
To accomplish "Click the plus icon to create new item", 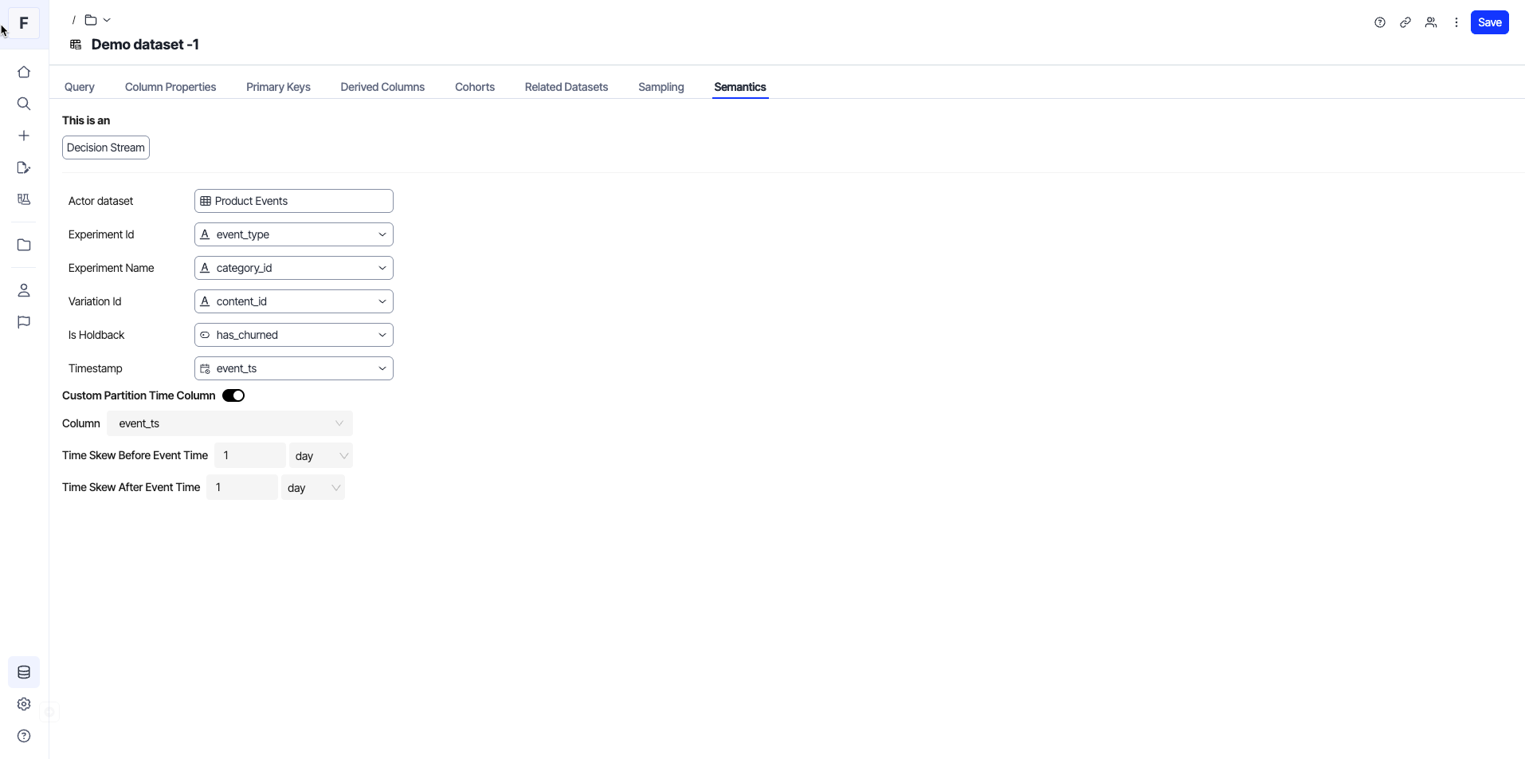I will [24, 136].
